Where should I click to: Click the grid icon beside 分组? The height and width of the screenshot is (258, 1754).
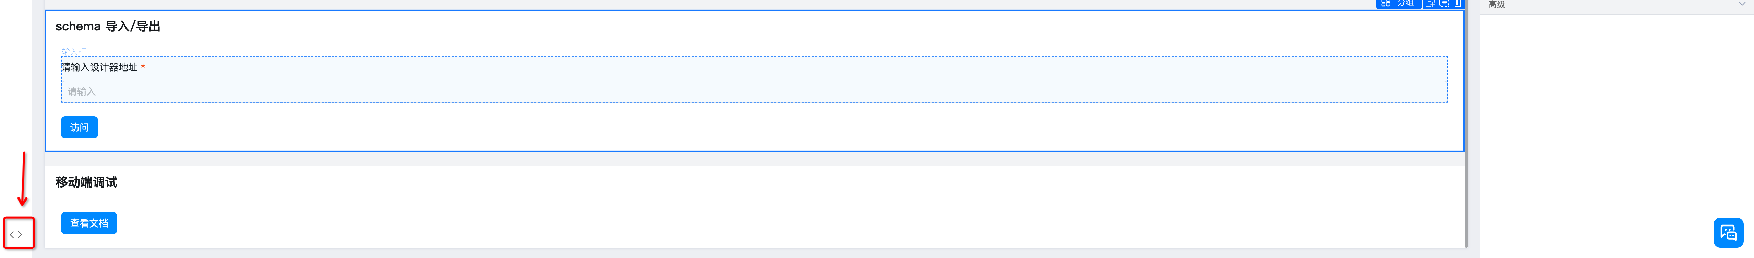(x=1386, y=3)
